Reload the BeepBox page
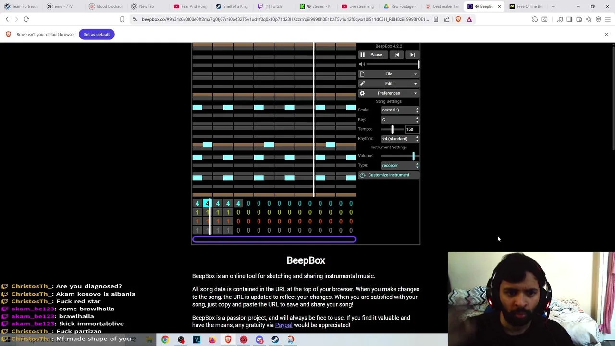 26,19
